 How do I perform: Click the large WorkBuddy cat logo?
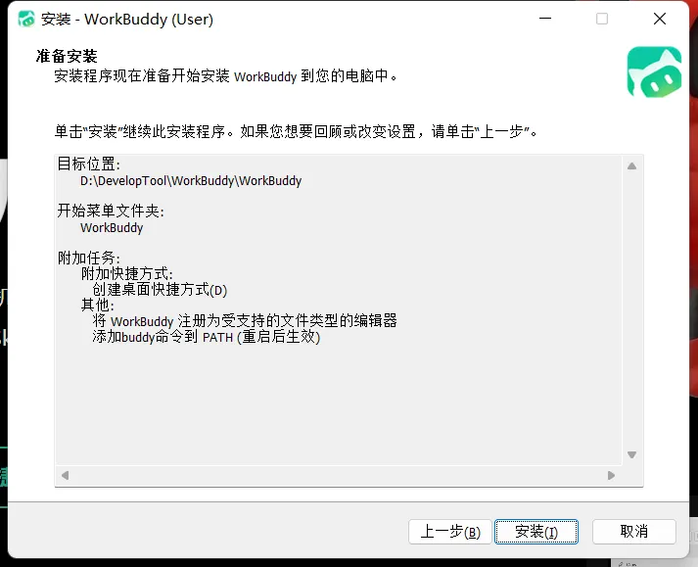point(654,71)
